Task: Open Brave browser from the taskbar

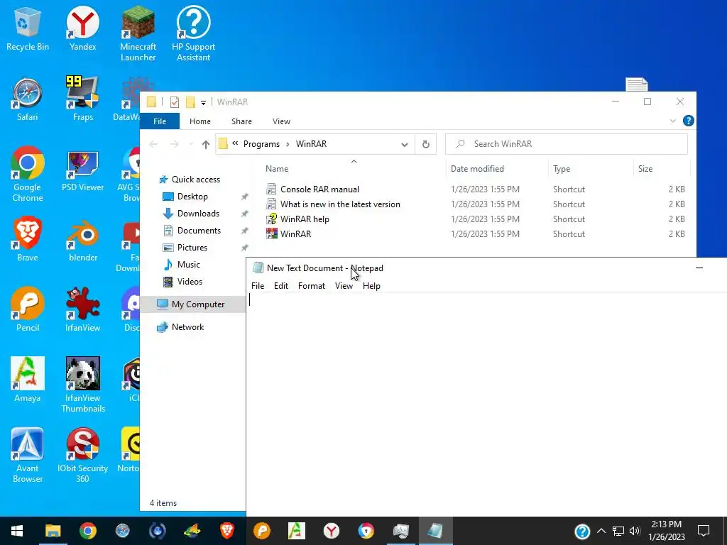Action: 226,531
